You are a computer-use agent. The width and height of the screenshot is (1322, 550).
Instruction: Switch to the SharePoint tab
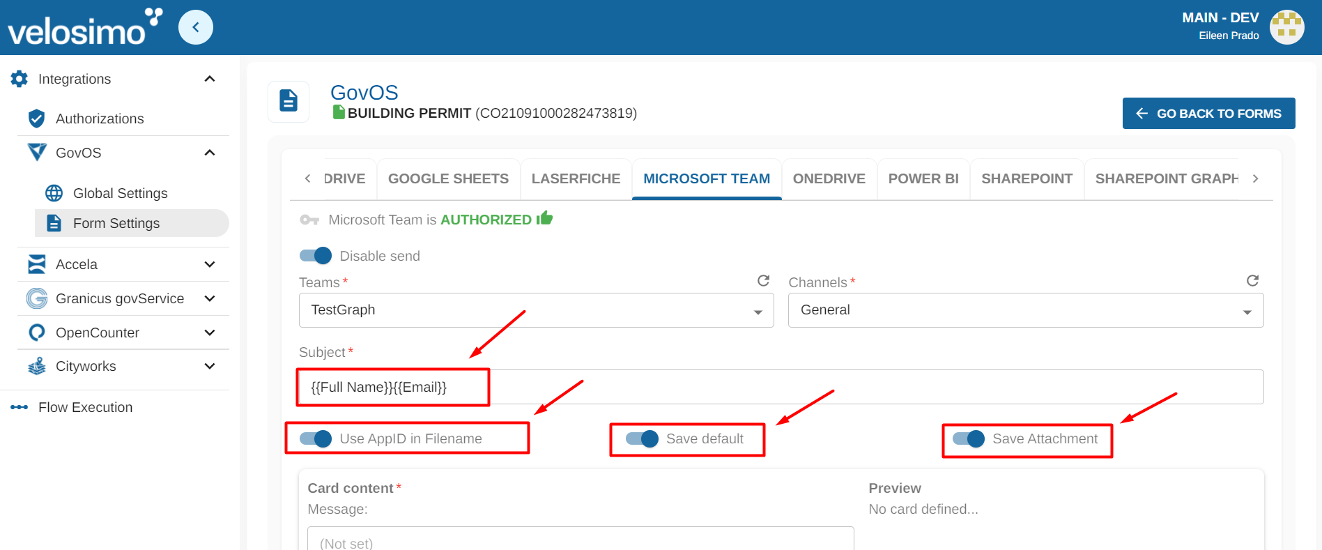tap(1027, 178)
